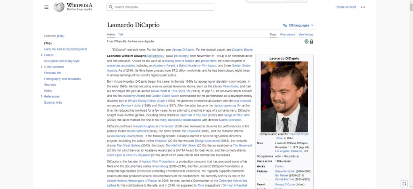This screenshot has height=189, width=413.
Task: Jump to See also section
Action: coord(50,85)
